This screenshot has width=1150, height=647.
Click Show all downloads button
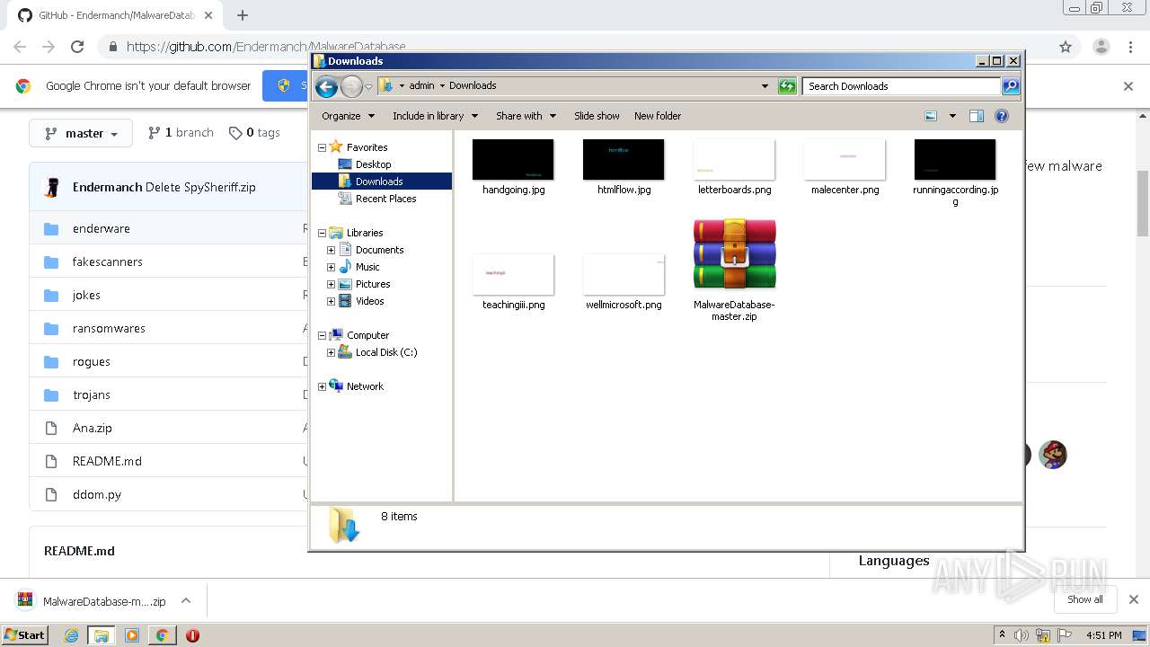[1084, 599]
